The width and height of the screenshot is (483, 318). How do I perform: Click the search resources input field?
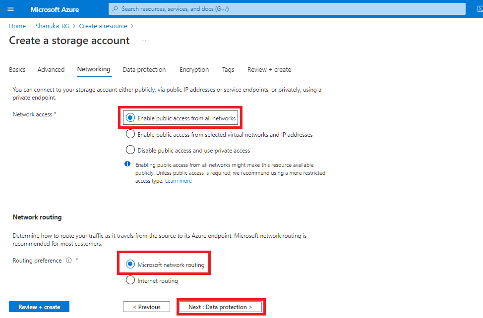[288, 9]
